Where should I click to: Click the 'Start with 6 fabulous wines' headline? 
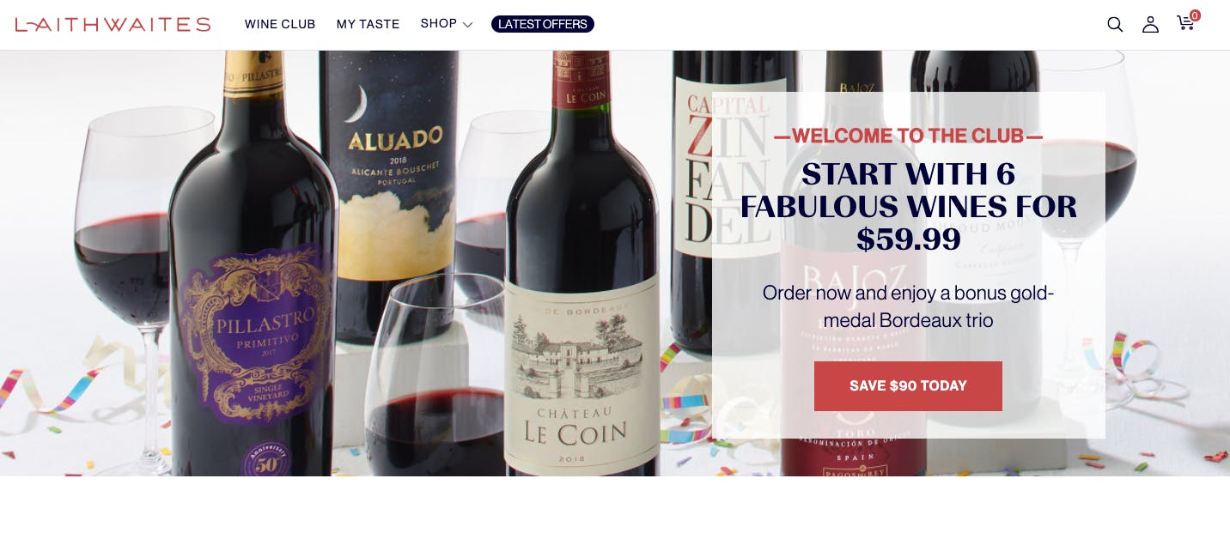point(908,207)
